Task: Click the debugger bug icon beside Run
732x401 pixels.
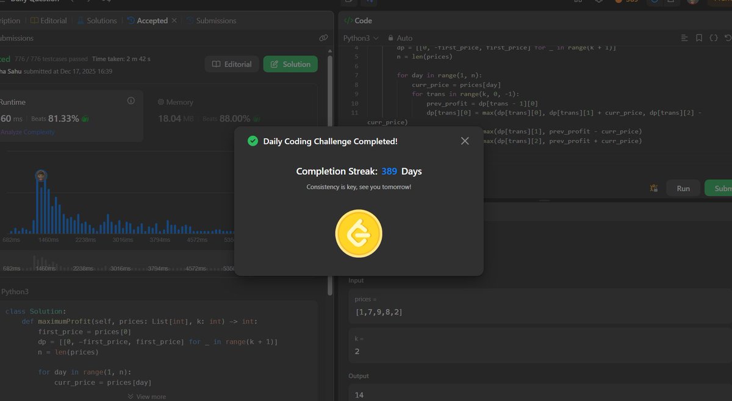Action: (x=654, y=188)
